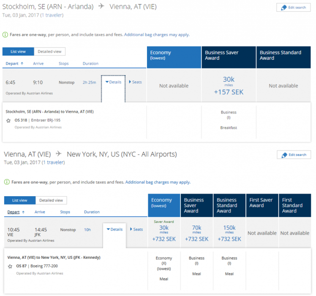Image resolution: width=316 pixels, height=296 pixels.
Task: Expand Seats for the 6:45 flight
Action: pyautogui.click(x=136, y=82)
